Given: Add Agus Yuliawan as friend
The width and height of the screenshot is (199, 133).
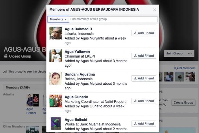Looking at the screenshot, I should (x=144, y=56).
